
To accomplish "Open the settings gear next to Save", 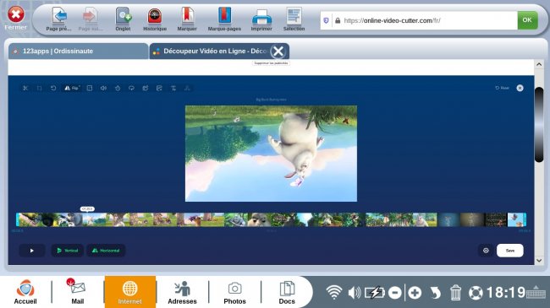I will [x=486, y=251].
